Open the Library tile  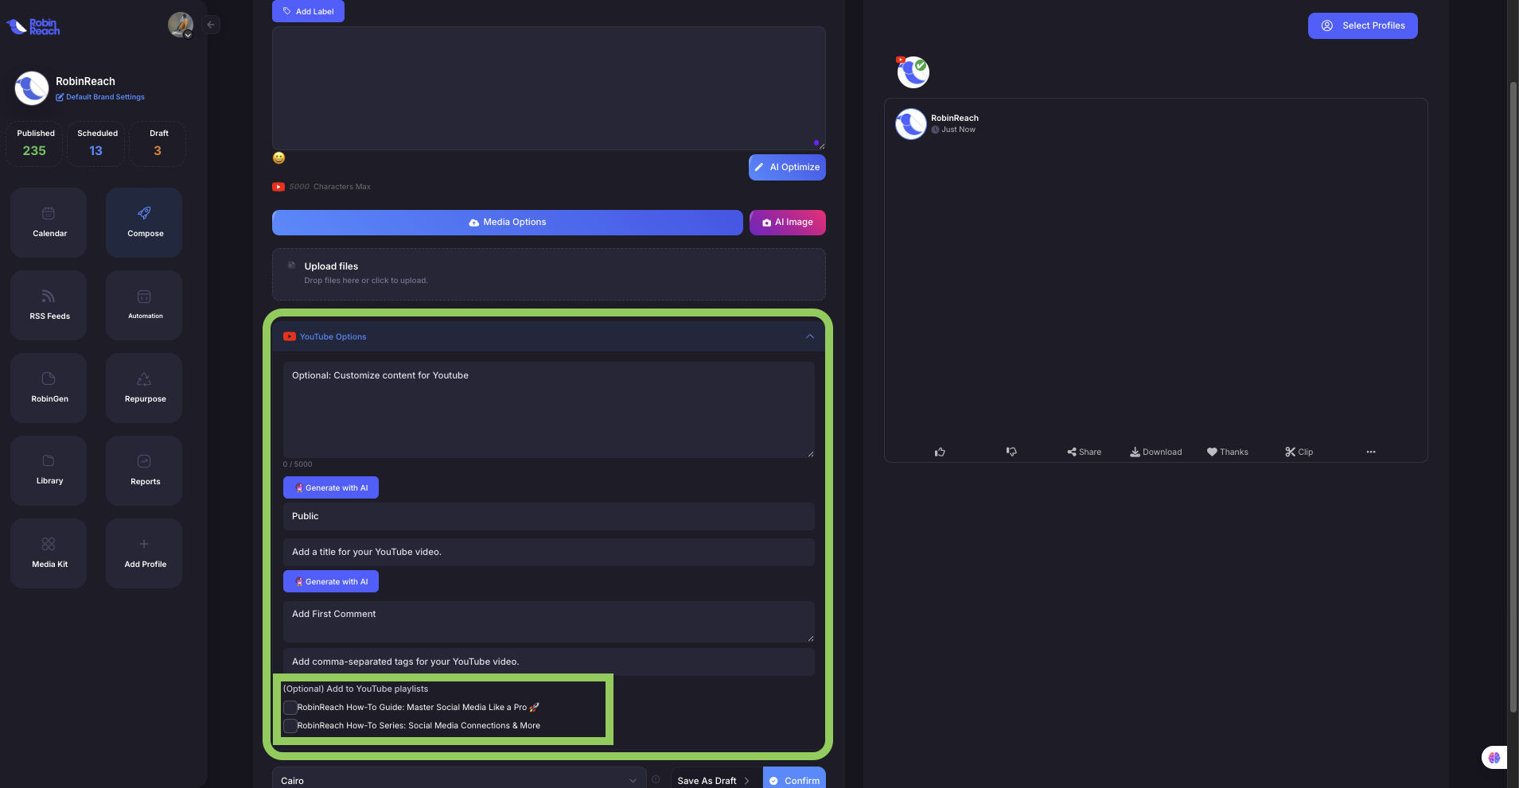click(x=49, y=471)
